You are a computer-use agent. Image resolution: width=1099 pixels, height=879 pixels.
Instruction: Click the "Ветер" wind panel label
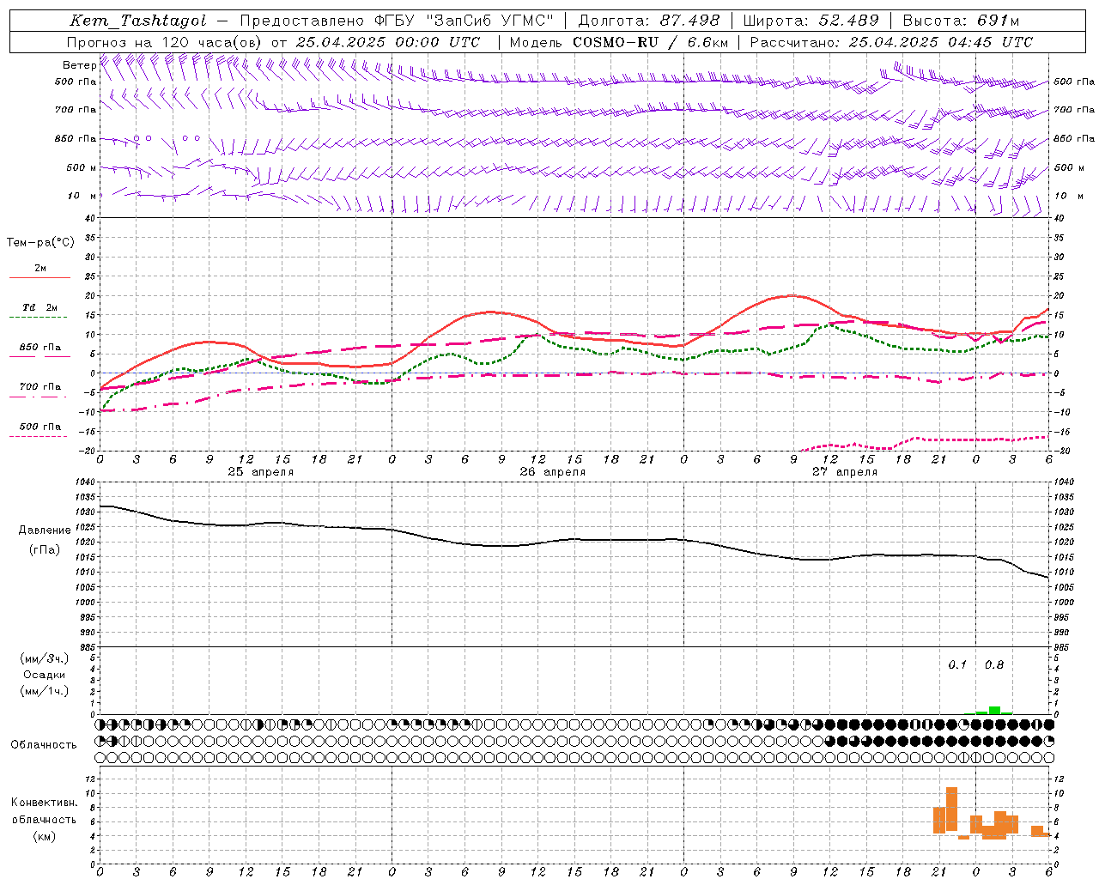coord(80,65)
